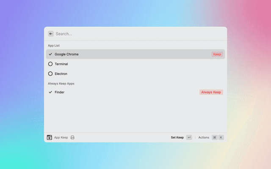Click the Always Keep tag on Finder
Viewport: 271px width, 169px height.
click(211, 92)
